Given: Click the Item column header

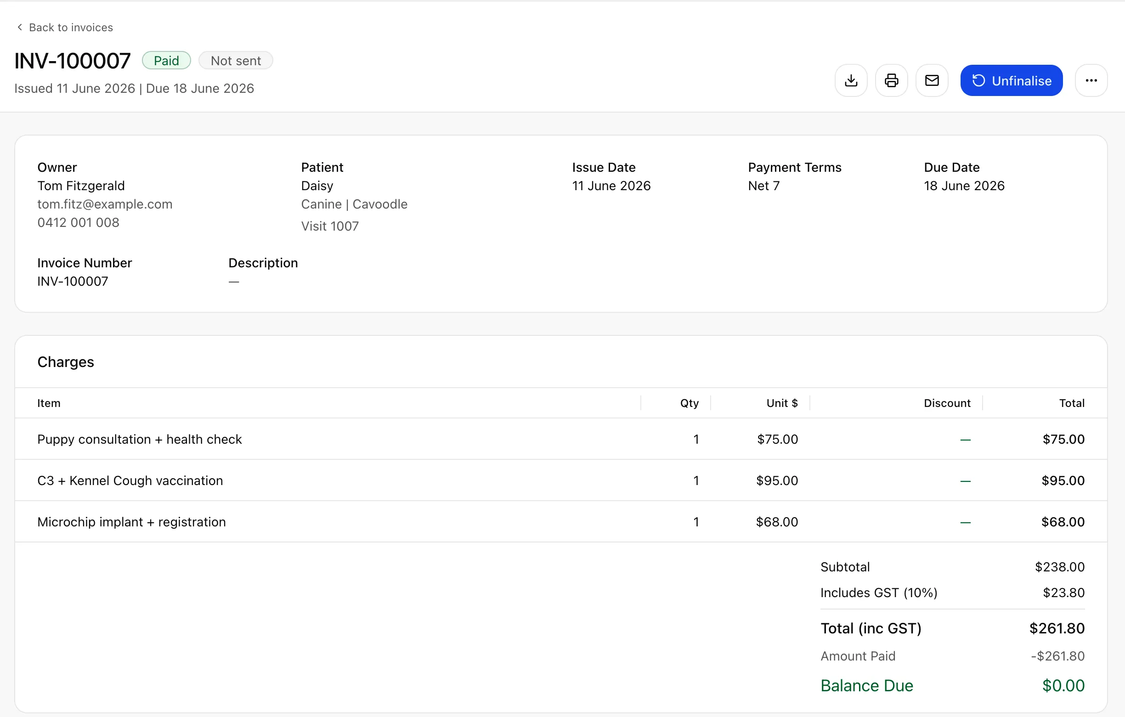Looking at the screenshot, I should 49,403.
